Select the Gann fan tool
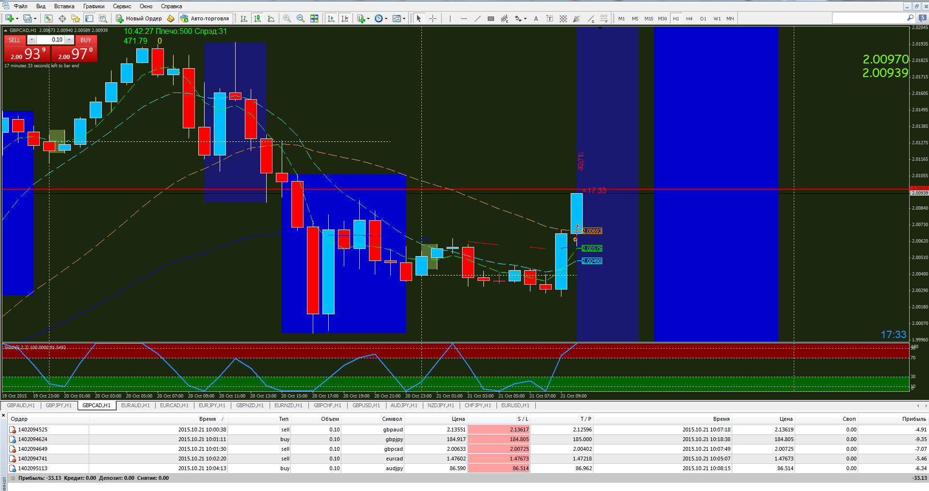The width and height of the screenshot is (929, 491). [x=577, y=18]
